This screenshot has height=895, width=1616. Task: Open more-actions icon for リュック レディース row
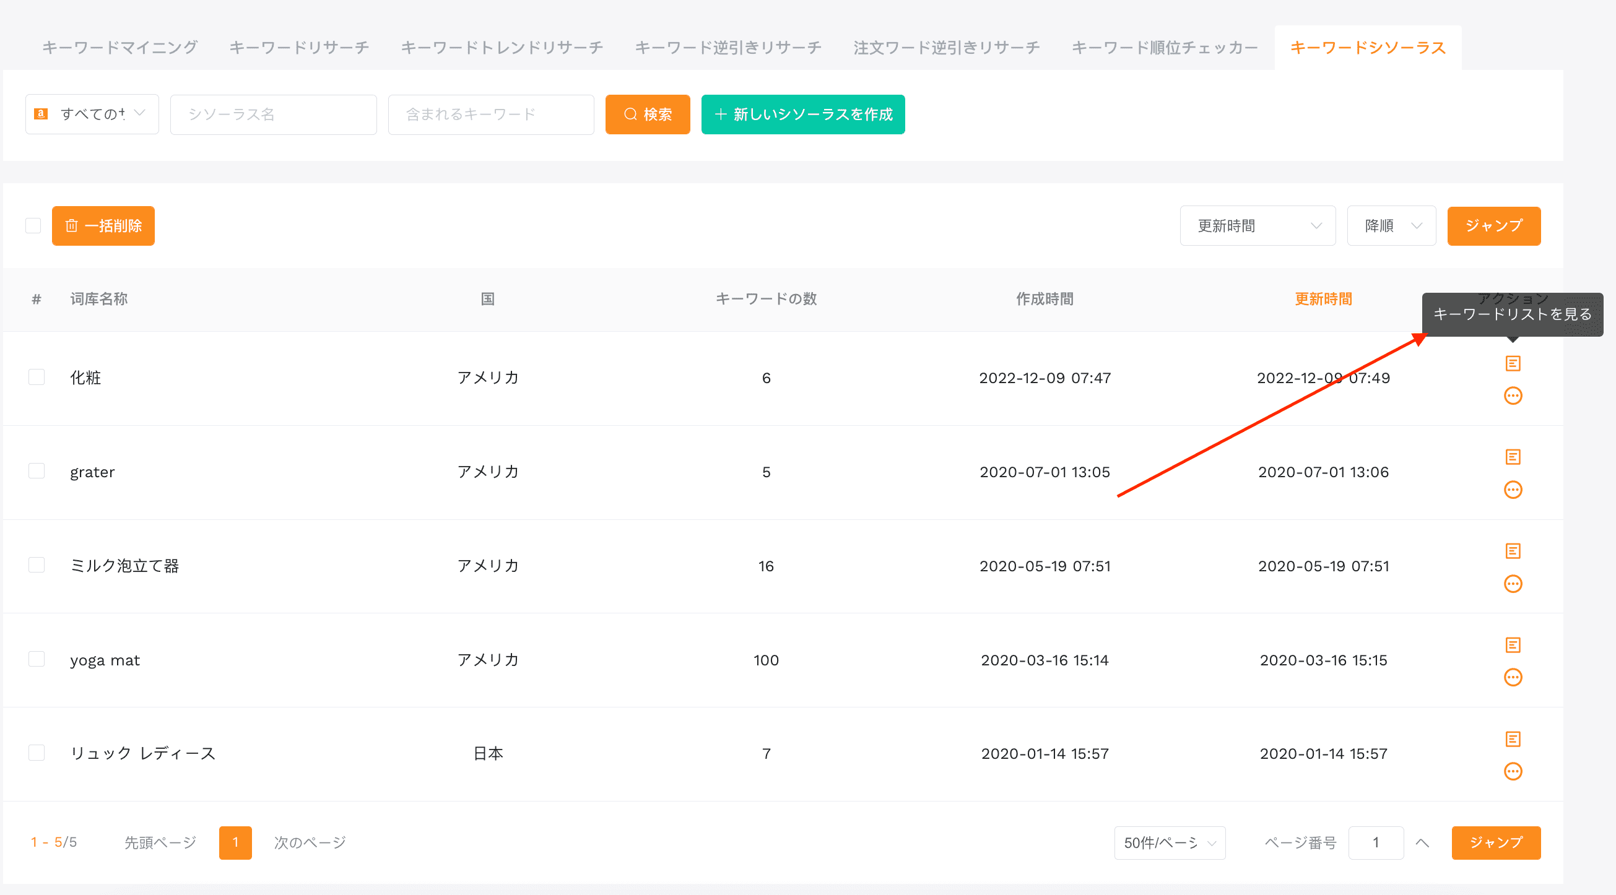pyautogui.click(x=1513, y=771)
